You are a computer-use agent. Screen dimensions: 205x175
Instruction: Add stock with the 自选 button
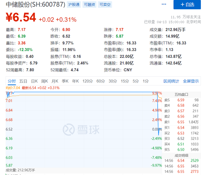(x=187, y=4)
